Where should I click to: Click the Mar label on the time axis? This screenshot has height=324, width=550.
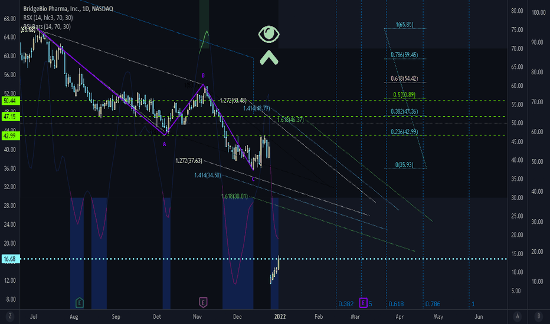tap(355, 317)
